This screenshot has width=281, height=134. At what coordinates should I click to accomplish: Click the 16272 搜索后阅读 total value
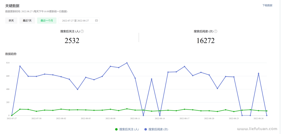[205, 41]
